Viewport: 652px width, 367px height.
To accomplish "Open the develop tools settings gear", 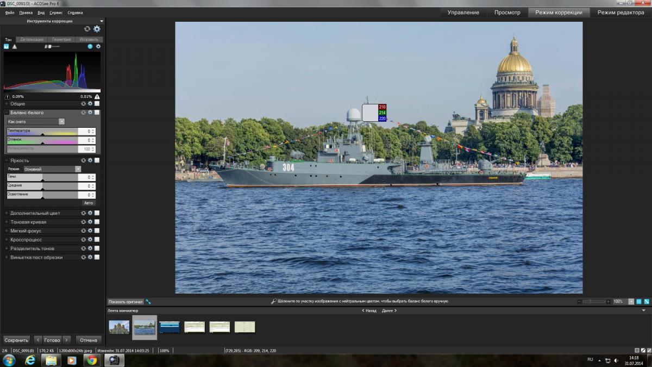I will [x=97, y=29].
